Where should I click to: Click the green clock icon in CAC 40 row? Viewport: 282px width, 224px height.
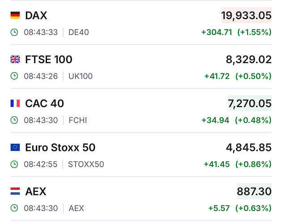pyautogui.click(x=14, y=120)
